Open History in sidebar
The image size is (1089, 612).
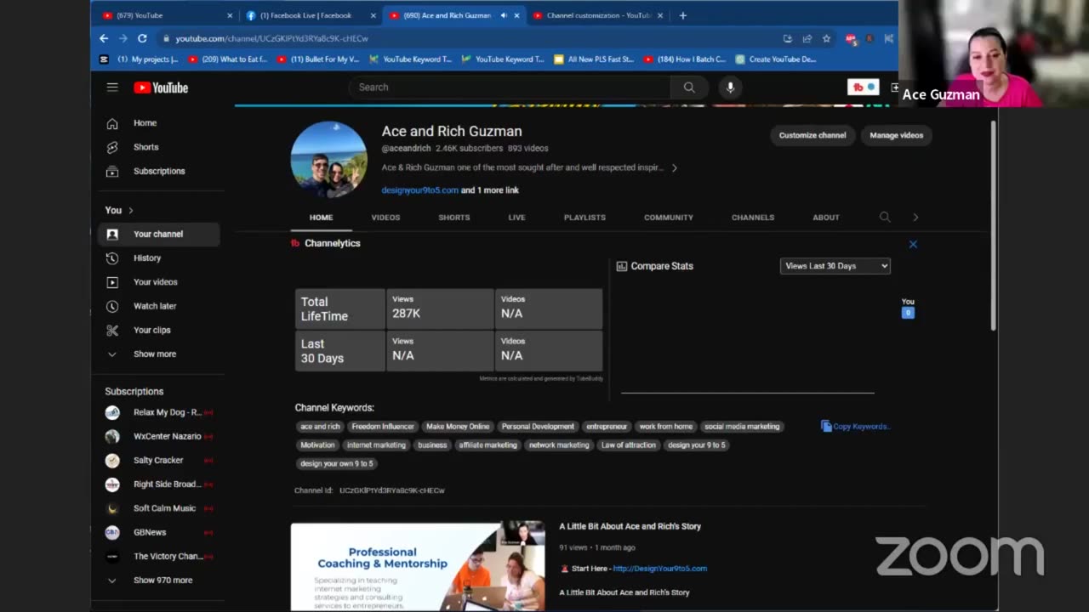point(146,258)
